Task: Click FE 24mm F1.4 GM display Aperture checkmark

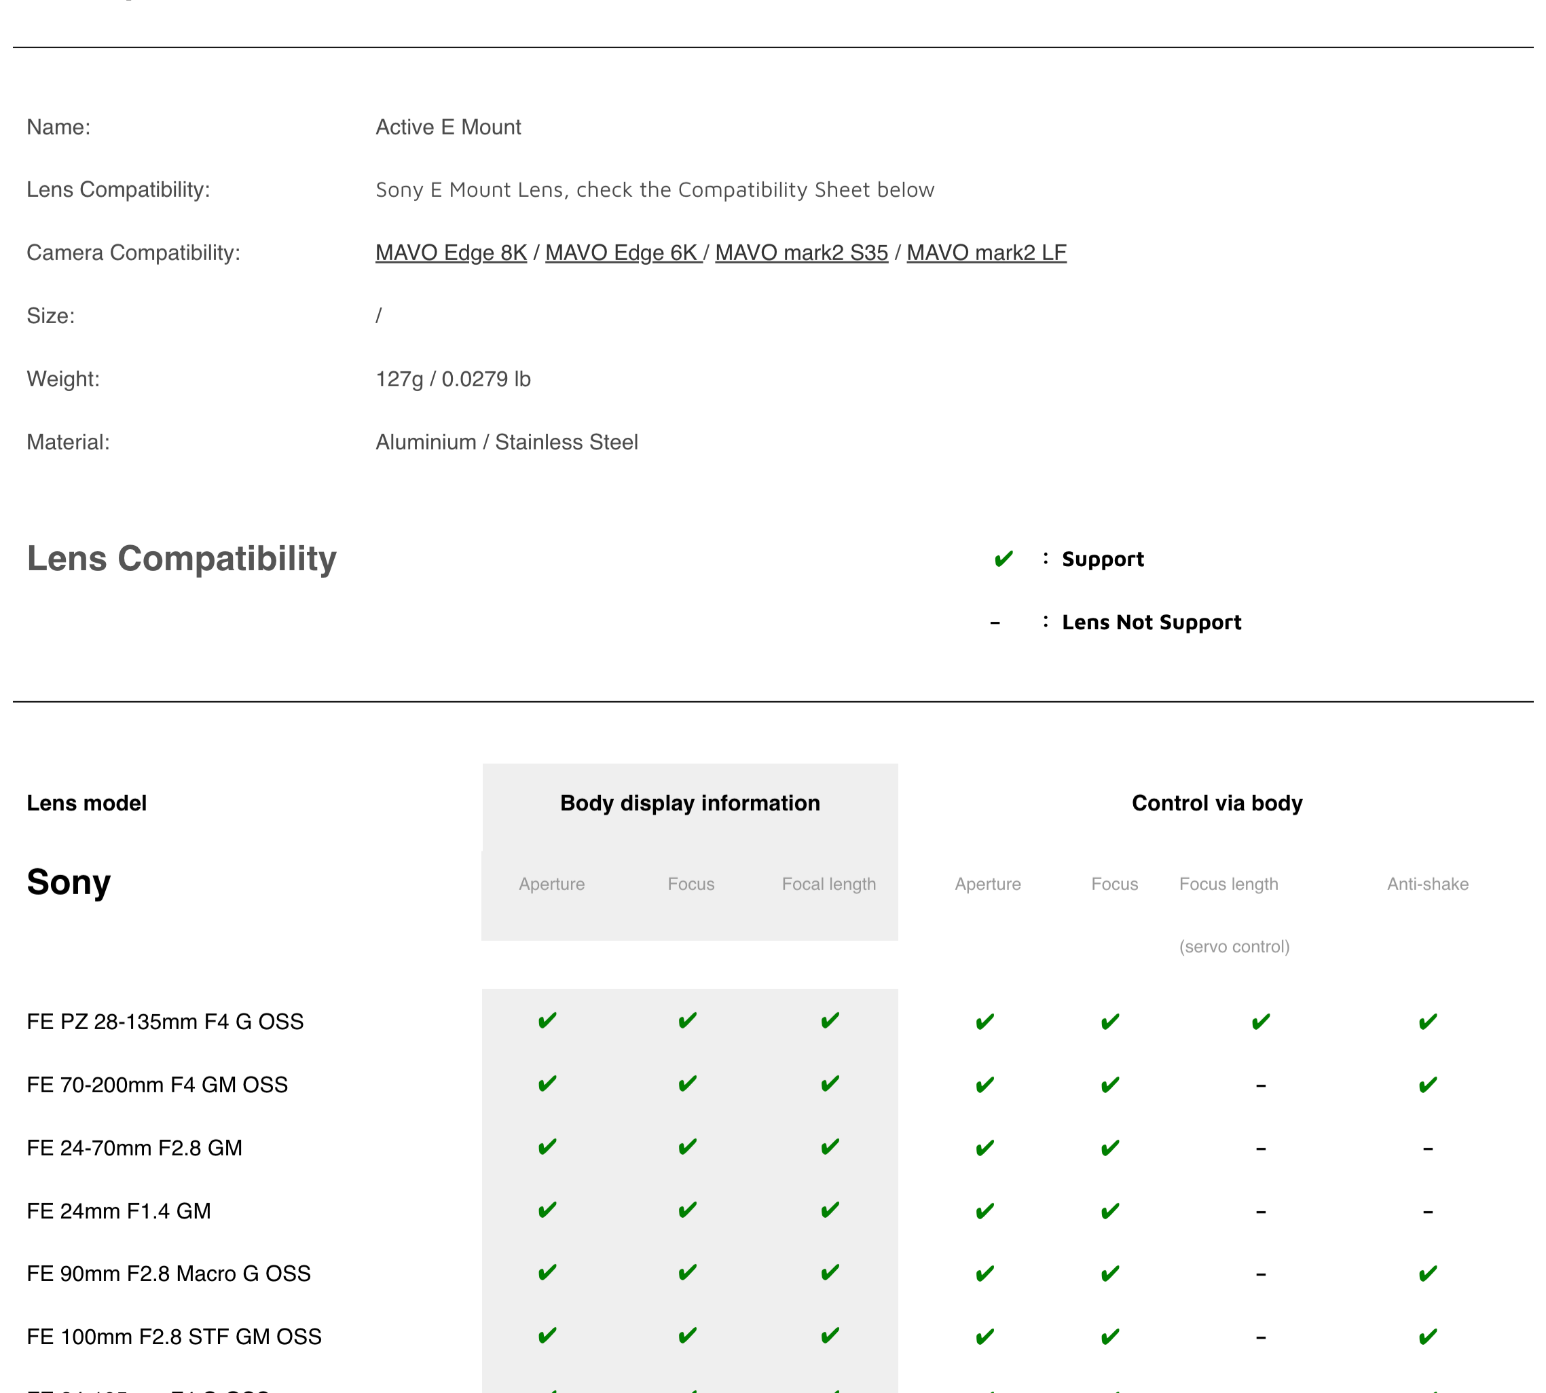Action: (547, 1211)
